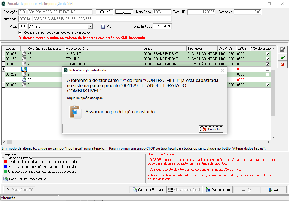289x201 pixels.
Task: Click the edit pencil icon beside the grid
Action: pyautogui.click(x=282, y=49)
